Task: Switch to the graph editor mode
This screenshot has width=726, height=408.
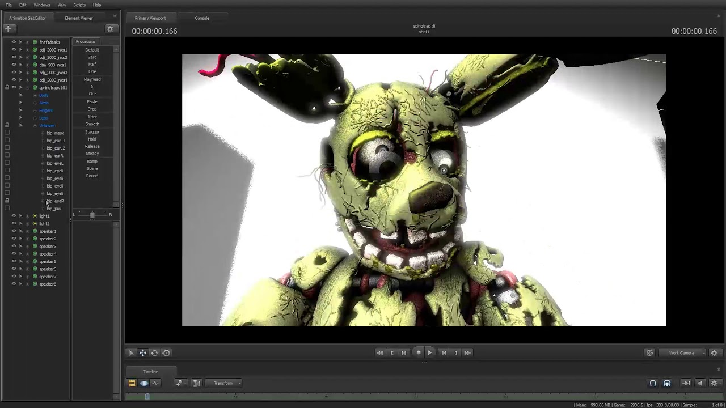Action: click(x=155, y=383)
